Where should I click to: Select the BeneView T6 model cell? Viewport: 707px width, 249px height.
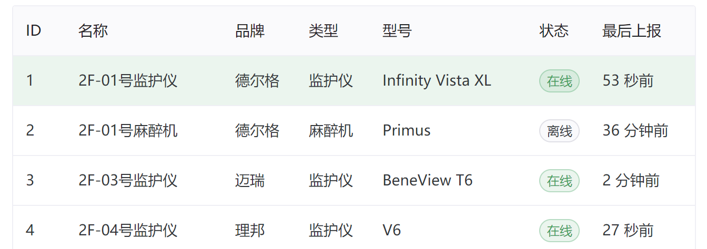click(428, 181)
